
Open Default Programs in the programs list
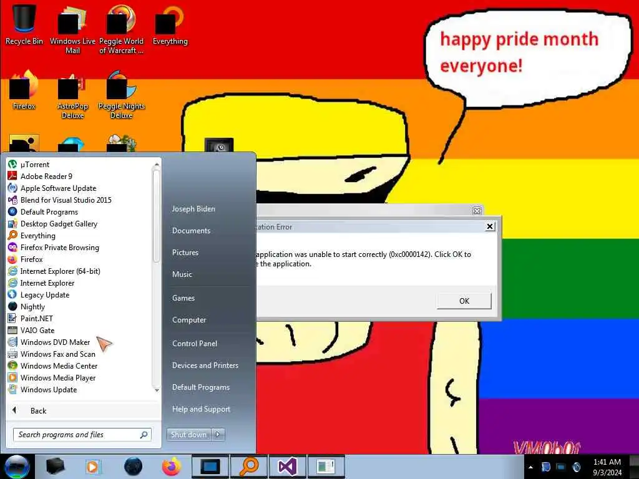coord(79,212)
